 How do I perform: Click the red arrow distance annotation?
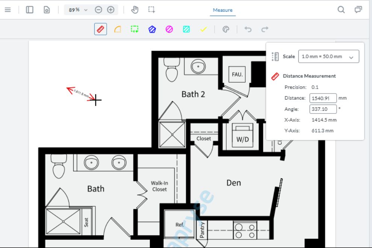81,94
